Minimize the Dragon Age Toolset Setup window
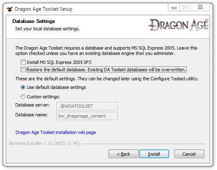 174,7
